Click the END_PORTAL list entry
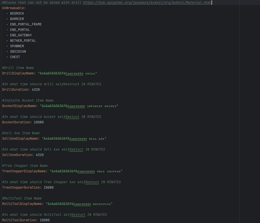Image resolution: width=260 pixels, height=223 pixels. 20,30
